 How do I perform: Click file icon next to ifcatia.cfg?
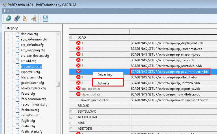coord(17,126)
